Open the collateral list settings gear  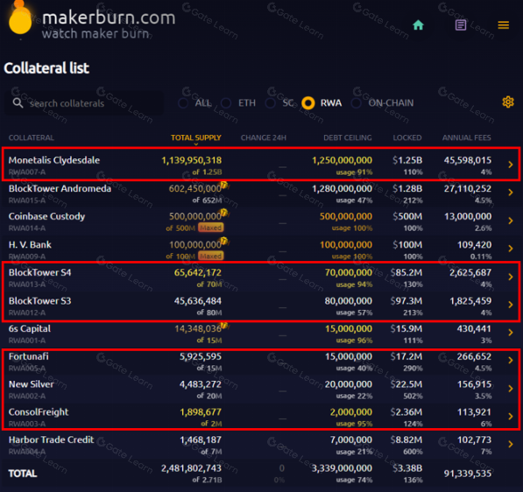point(507,102)
